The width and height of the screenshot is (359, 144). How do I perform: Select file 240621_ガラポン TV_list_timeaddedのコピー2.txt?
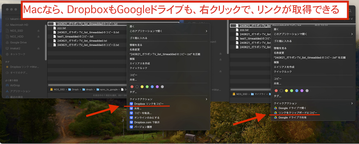tap(88, 45)
